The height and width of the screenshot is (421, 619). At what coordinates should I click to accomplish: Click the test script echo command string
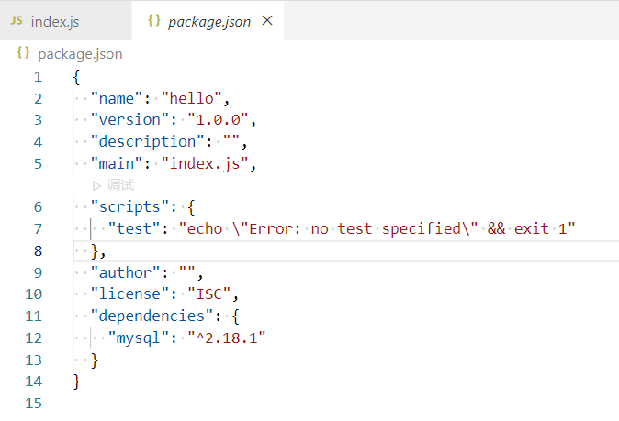(377, 229)
